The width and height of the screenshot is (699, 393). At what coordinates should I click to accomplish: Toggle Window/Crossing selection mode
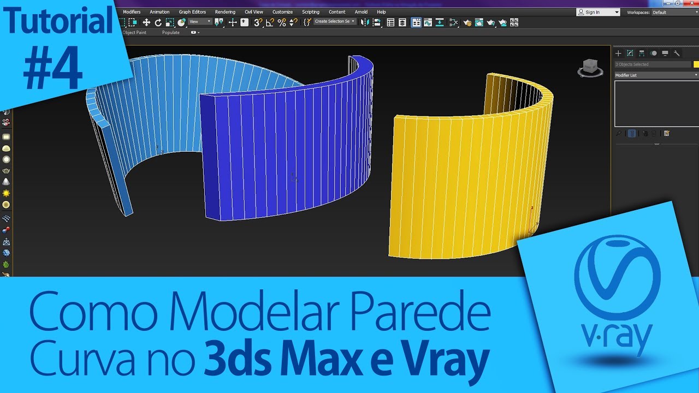133,22
